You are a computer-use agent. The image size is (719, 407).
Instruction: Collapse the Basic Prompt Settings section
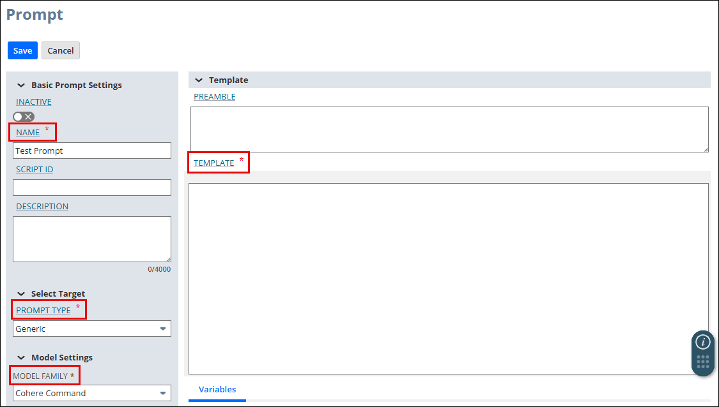coord(21,85)
